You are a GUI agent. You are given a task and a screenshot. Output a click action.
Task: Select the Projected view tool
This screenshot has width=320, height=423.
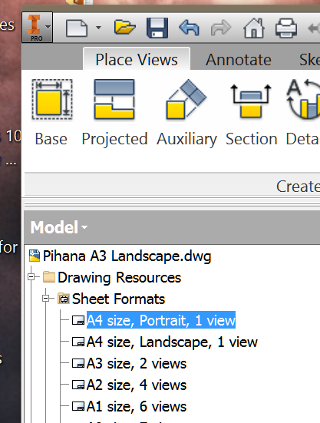[114, 113]
